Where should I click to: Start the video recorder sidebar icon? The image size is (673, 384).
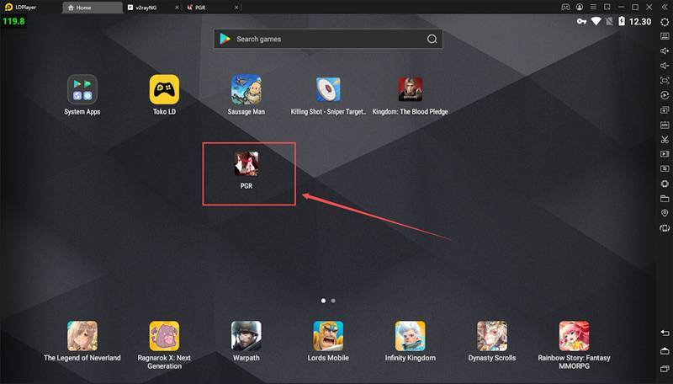[x=665, y=154]
